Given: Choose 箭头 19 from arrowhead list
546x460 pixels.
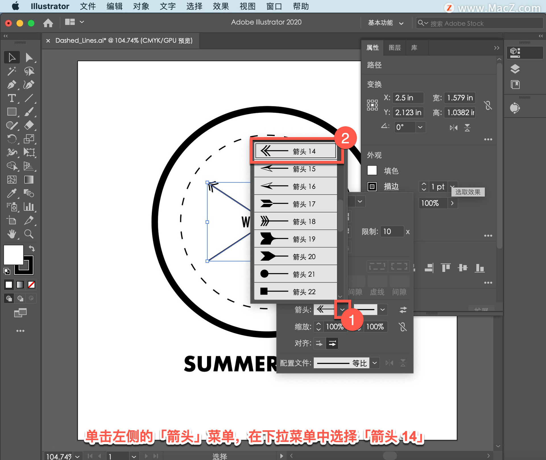Looking at the screenshot, I should tap(295, 239).
